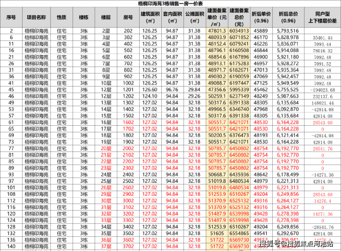This screenshot has height=251, width=341.
Task: Select the 项目名称 column header
Action: [x=36, y=17]
